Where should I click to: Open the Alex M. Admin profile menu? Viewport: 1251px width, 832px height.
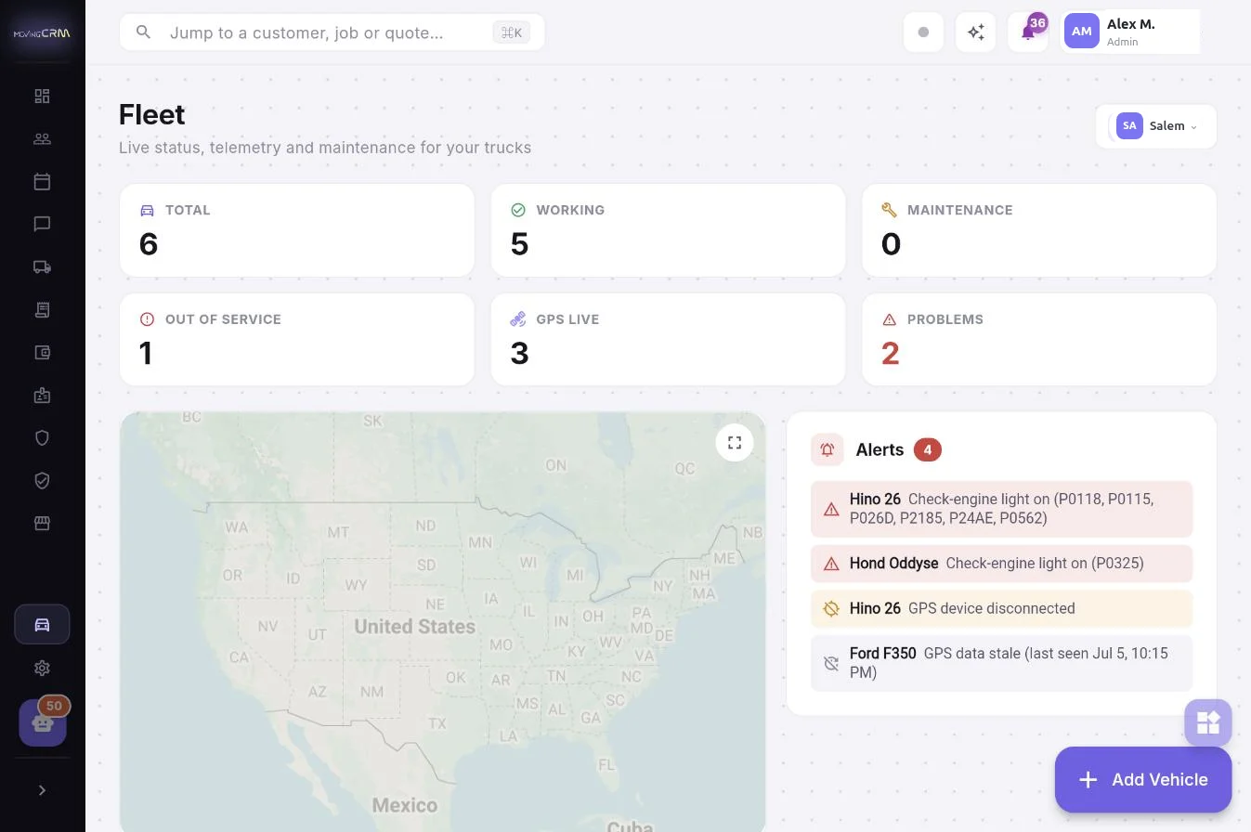point(1130,32)
